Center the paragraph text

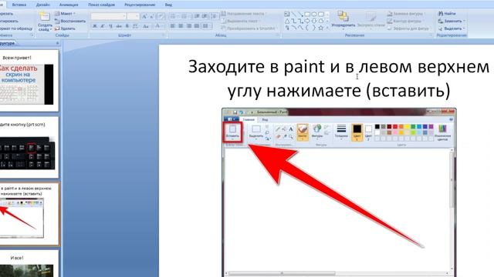click(181, 25)
